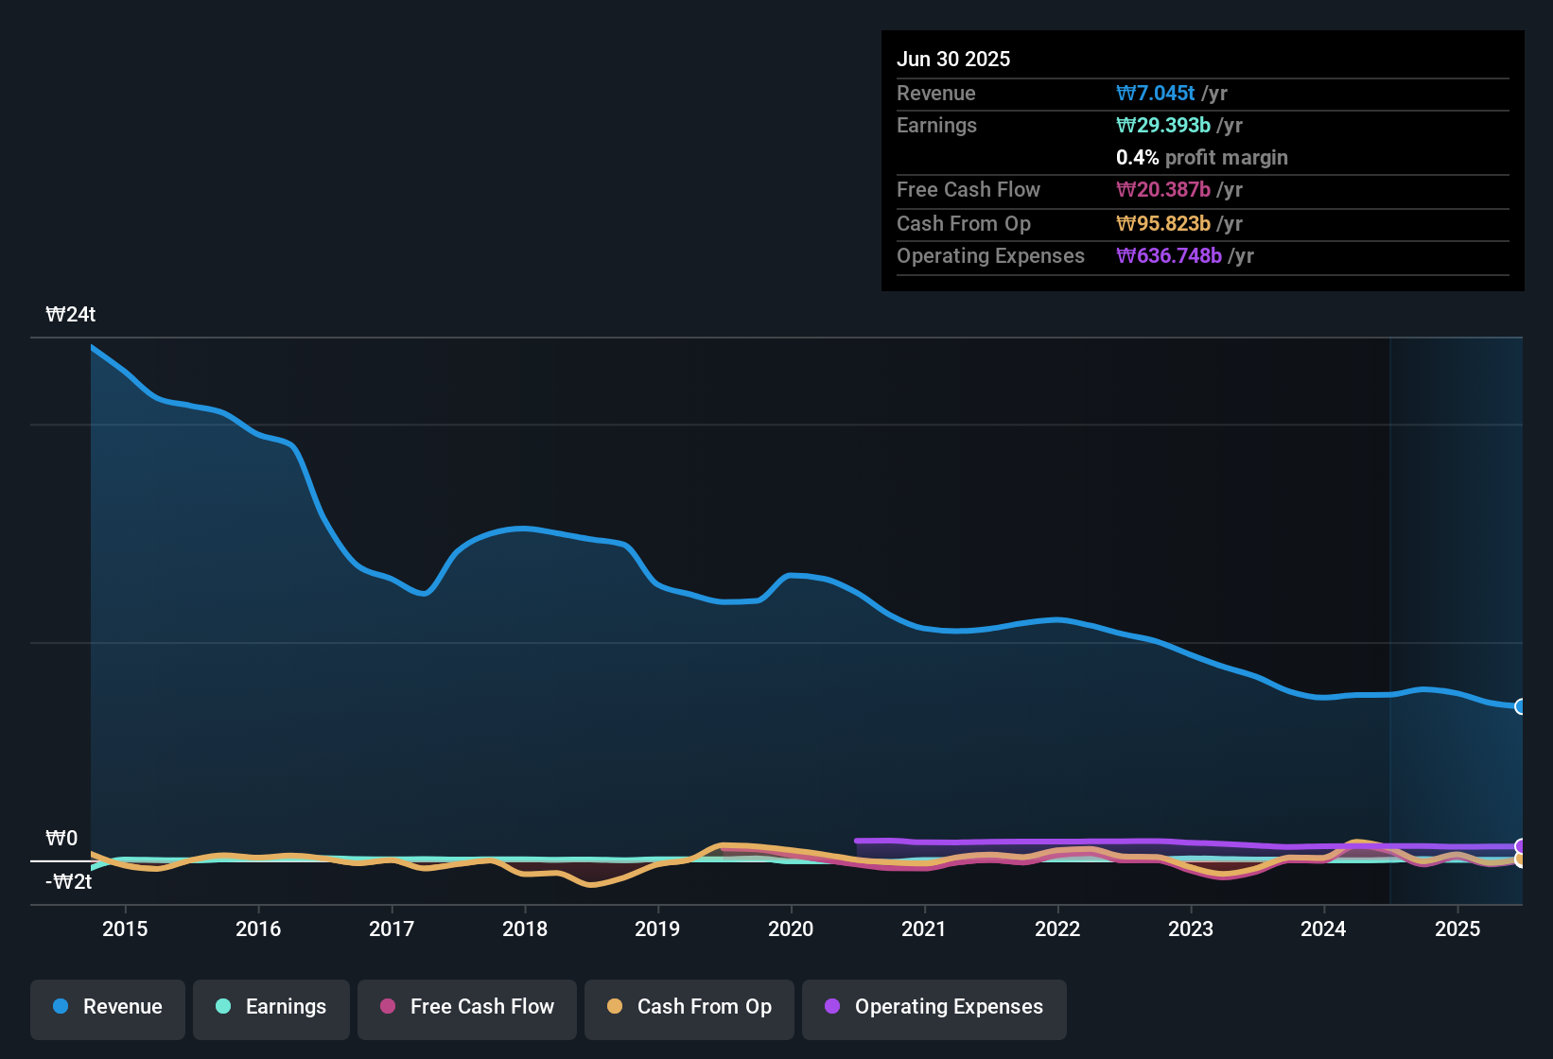Screen dimensions: 1553x1059
Task: Click the 2024 highlighted vertical marker line
Action: [1389, 615]
